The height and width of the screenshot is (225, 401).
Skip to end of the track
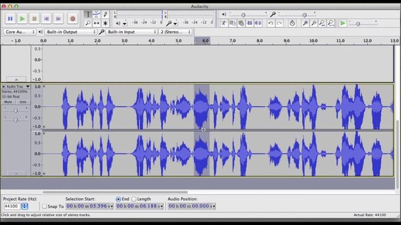[x=58, y=19]
